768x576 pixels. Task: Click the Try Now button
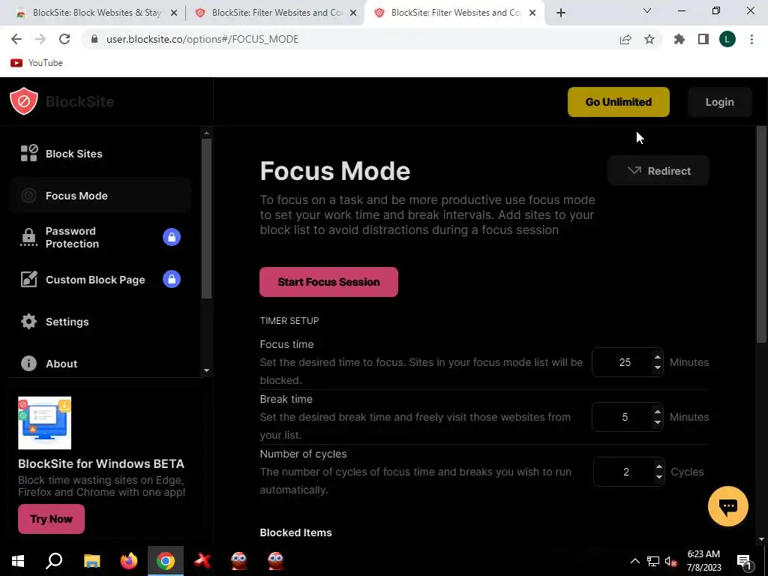(52, 519)
